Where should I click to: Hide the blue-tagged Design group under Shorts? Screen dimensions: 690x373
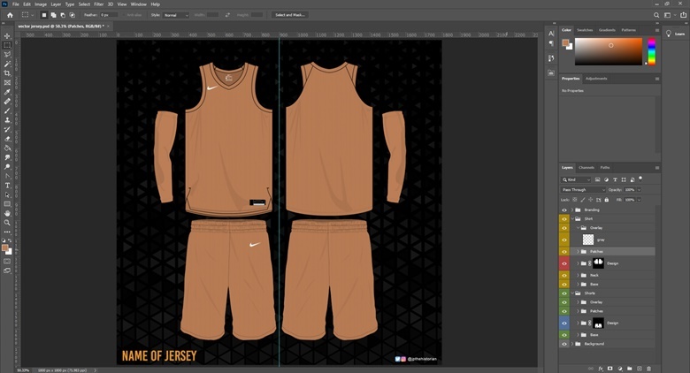(564, 323)
